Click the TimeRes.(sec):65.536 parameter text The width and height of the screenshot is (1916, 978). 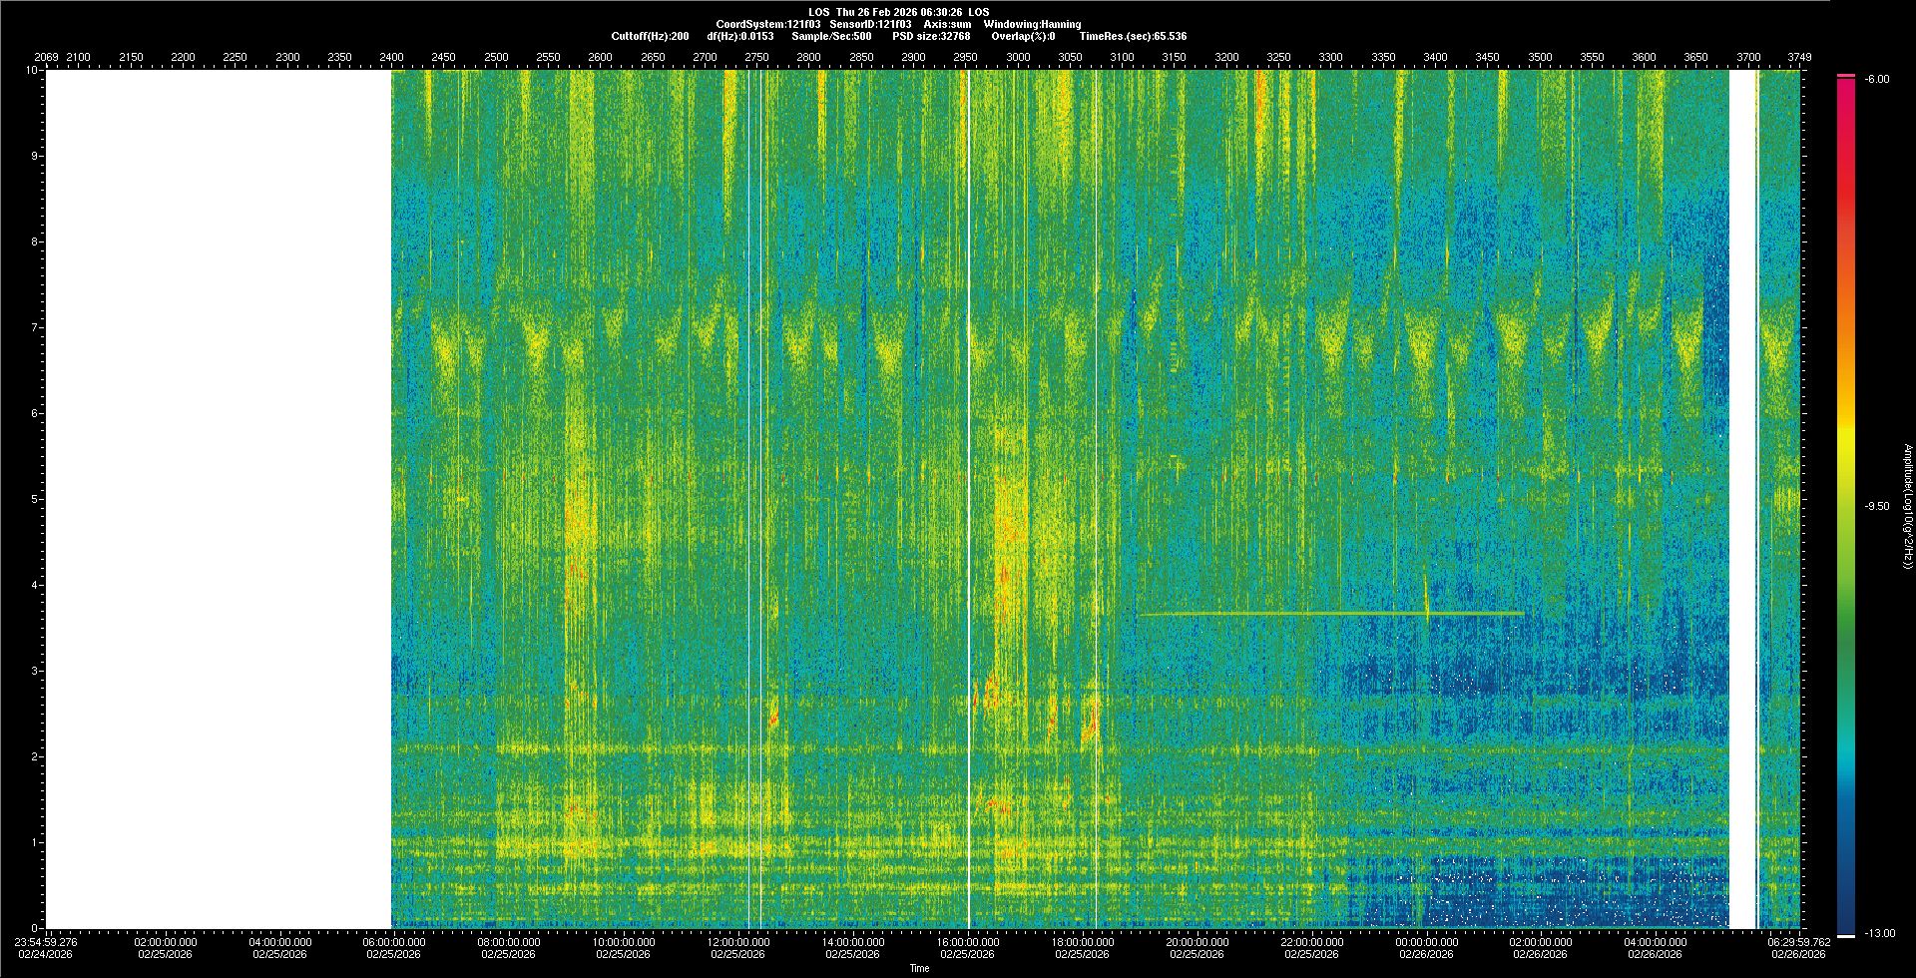click(x=1133, y=36)
